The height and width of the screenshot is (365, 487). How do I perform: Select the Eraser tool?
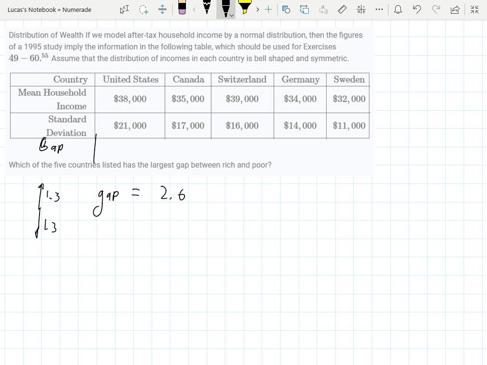(x=182, y=9)
